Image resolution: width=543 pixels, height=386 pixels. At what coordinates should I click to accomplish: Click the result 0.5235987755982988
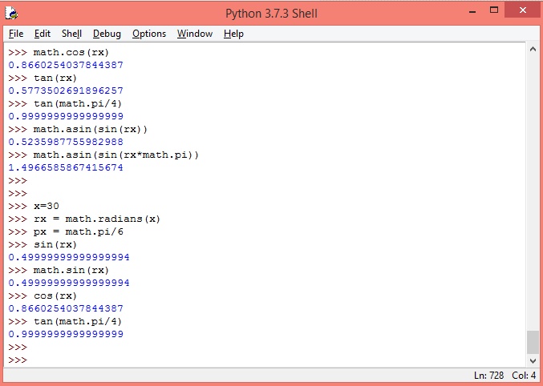point(66,142)
